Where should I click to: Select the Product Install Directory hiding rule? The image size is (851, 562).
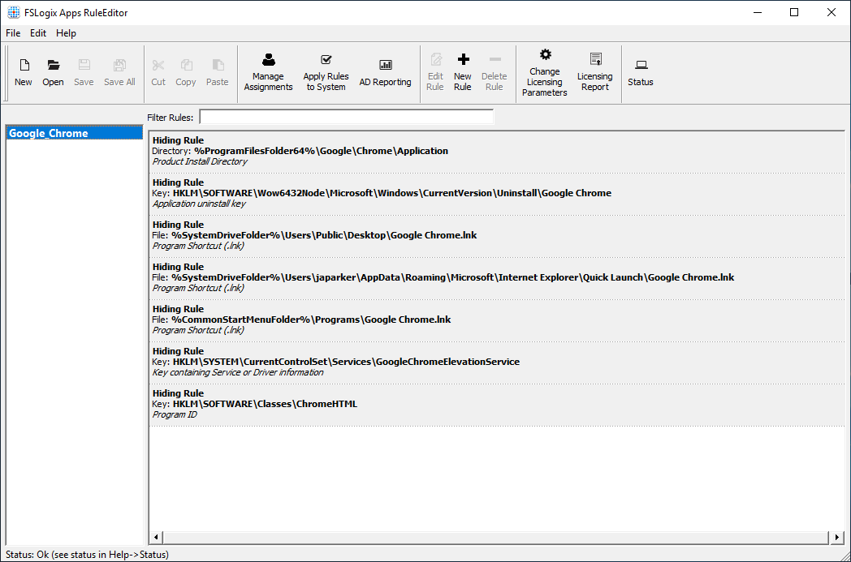497,151
